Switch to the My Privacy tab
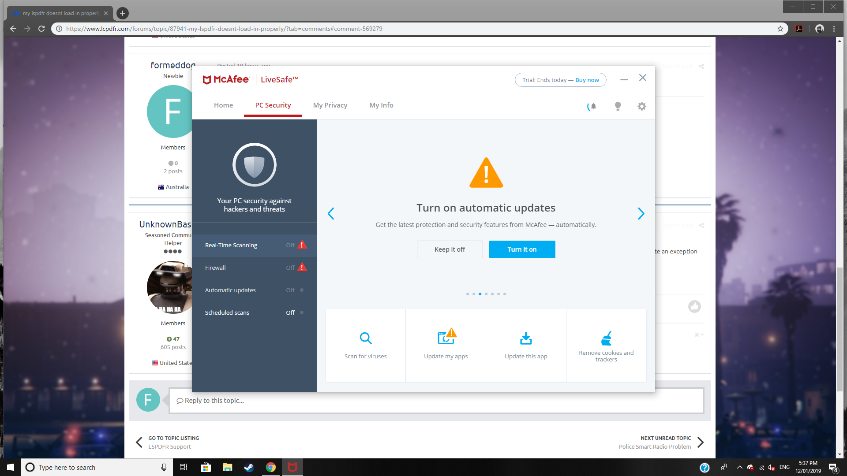Image resolution: width=847 pixels, height=476 pixels. click(x=330, y=105)
